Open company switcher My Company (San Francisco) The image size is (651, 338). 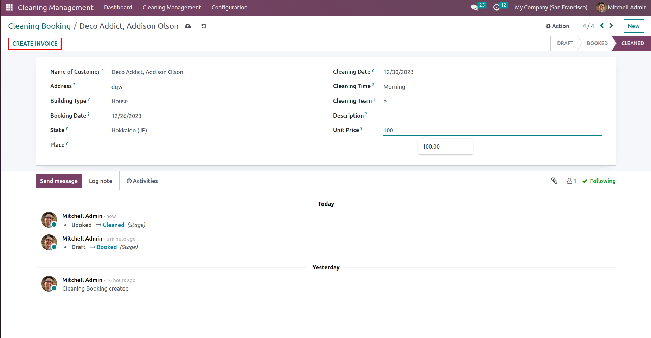(551, 7)
